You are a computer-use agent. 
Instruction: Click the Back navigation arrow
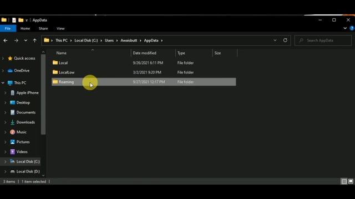point(6,40)
